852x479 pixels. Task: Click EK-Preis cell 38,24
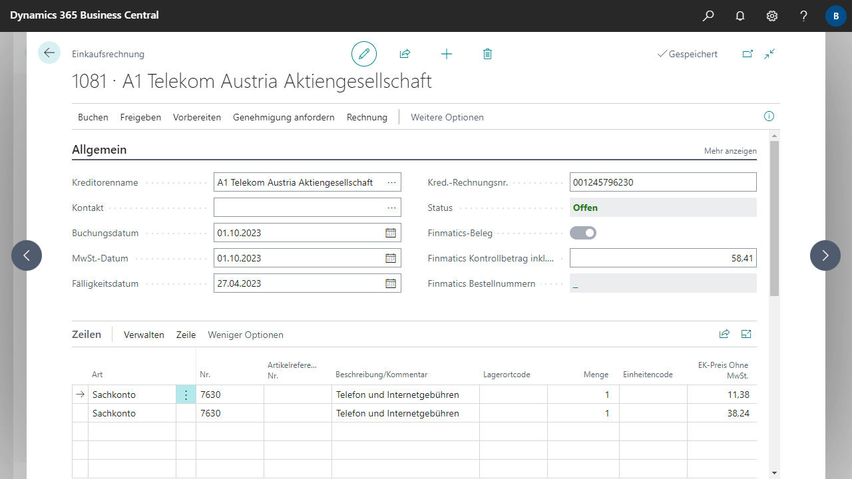tap(722, 413)
